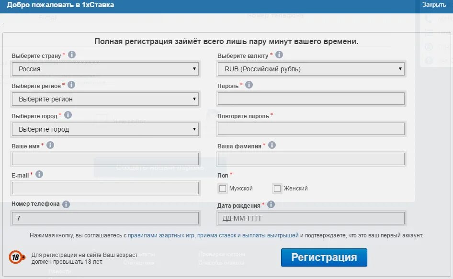Click the info icon beside Выберите страну
This screenshot has width=453, height=279.
click(x=72, y=55)
